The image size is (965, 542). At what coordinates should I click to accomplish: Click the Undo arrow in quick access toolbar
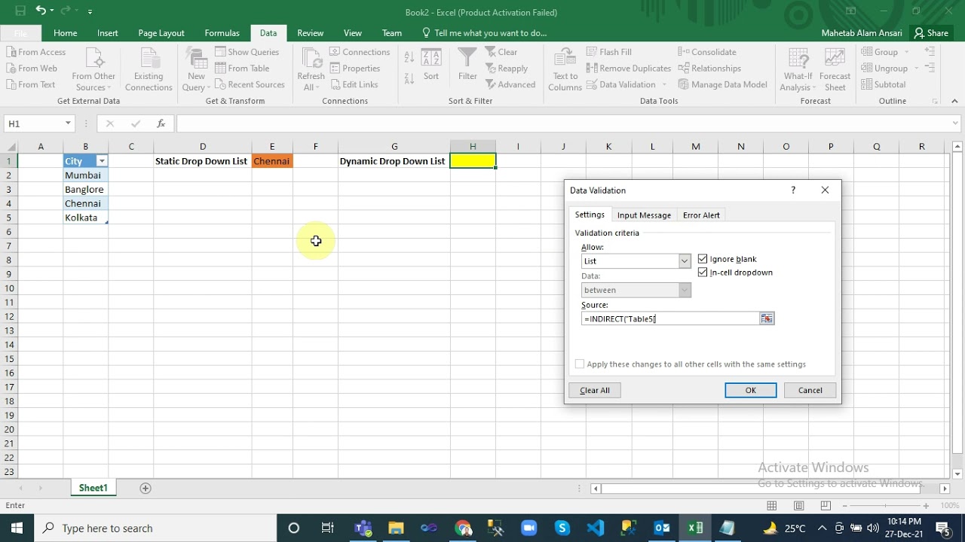[x=40, y=11]
